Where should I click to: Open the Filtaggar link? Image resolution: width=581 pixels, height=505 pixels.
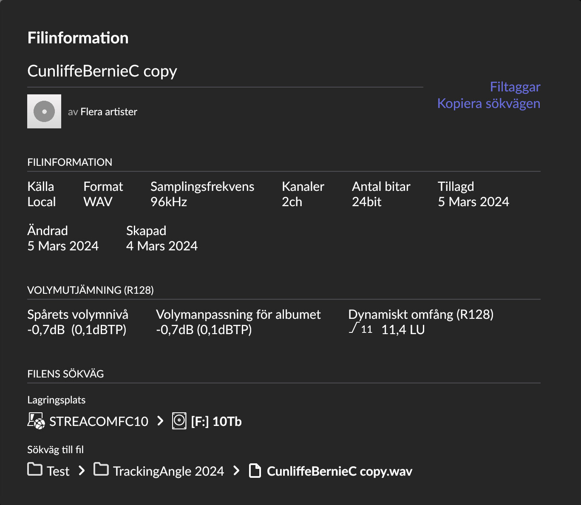[x=515, y=87]
